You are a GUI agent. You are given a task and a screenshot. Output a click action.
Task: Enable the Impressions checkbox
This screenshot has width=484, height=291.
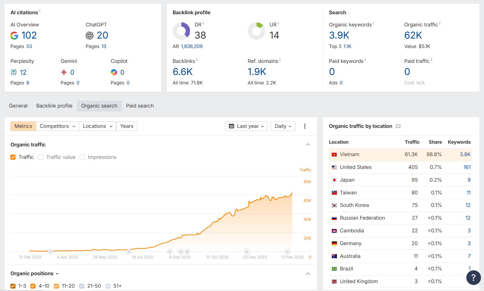click(x=82, y=157)
